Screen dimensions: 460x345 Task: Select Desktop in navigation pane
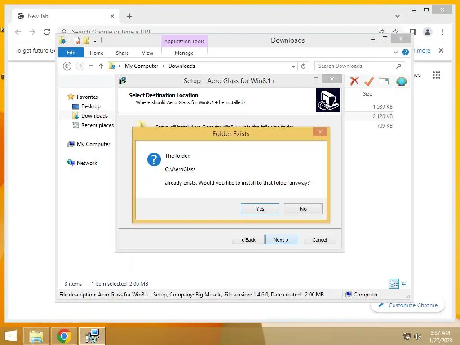tap(91, 106)
